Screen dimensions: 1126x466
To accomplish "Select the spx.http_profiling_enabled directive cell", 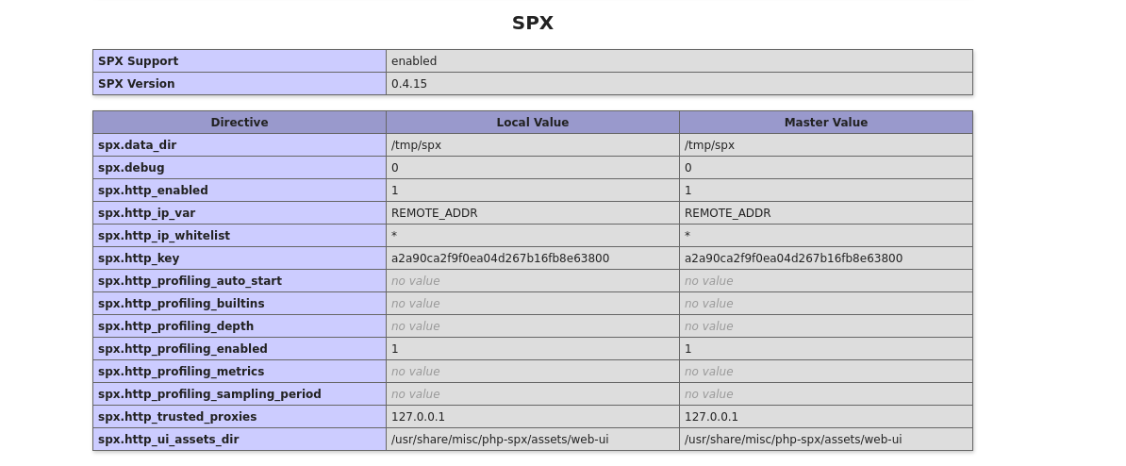I will 183,349.
